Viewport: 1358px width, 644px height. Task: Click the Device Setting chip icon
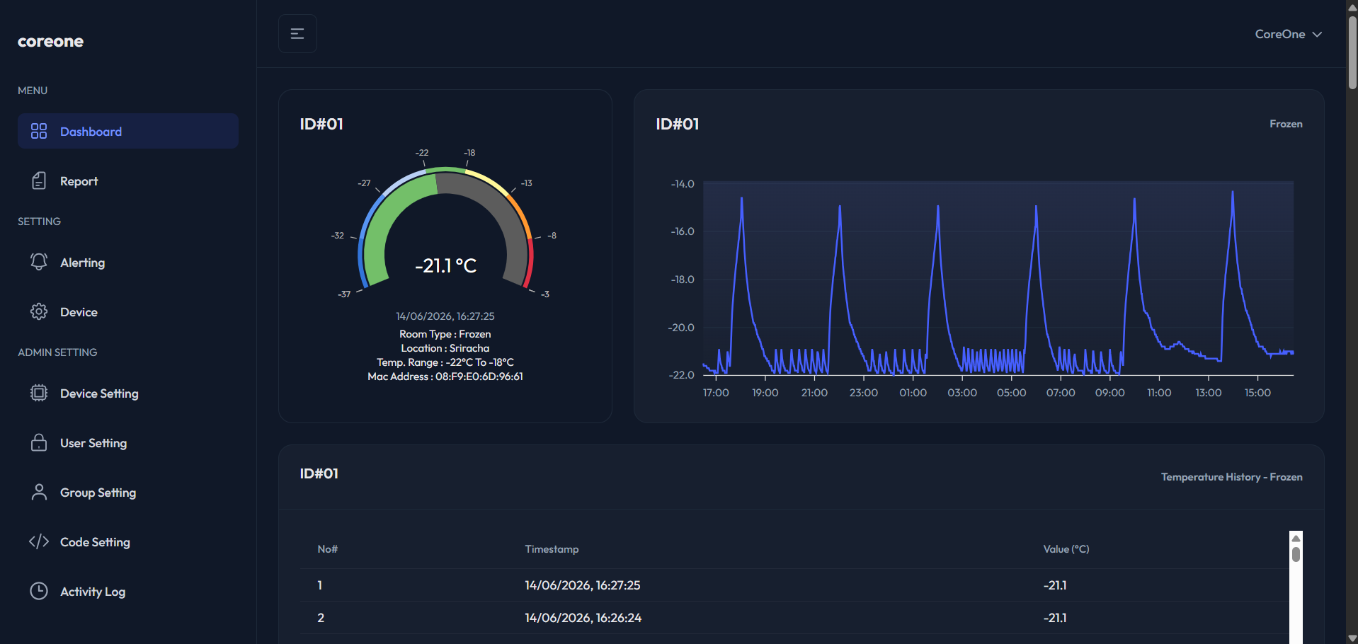[39, 393]
